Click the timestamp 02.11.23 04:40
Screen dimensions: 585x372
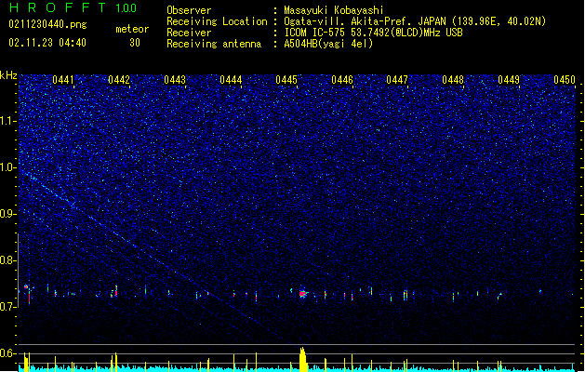point(47,43)
